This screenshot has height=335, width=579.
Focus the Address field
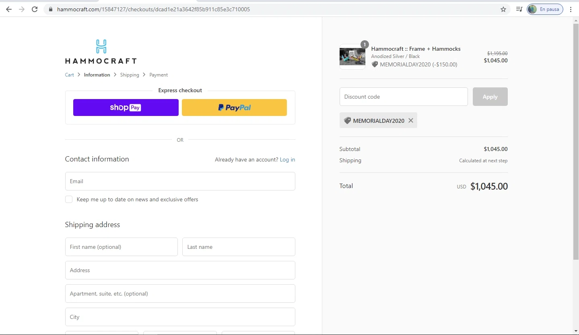click(x=180, y=270)
